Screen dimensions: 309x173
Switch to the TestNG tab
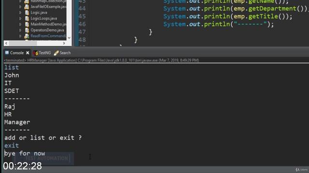click(44, 53)
